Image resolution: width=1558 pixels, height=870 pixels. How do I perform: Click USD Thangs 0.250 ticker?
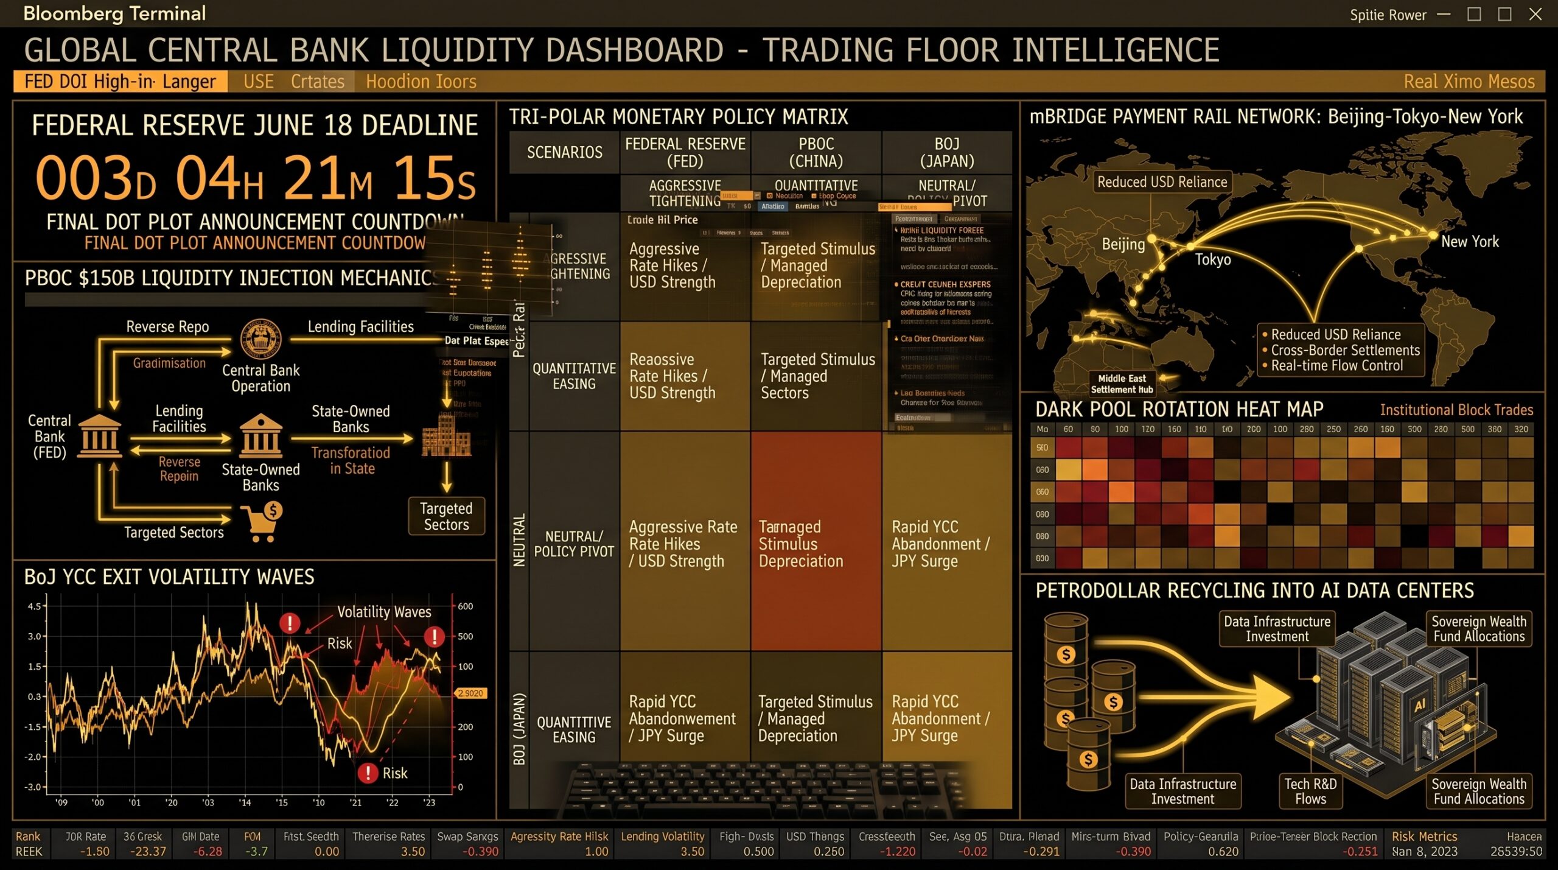(815, 844)
